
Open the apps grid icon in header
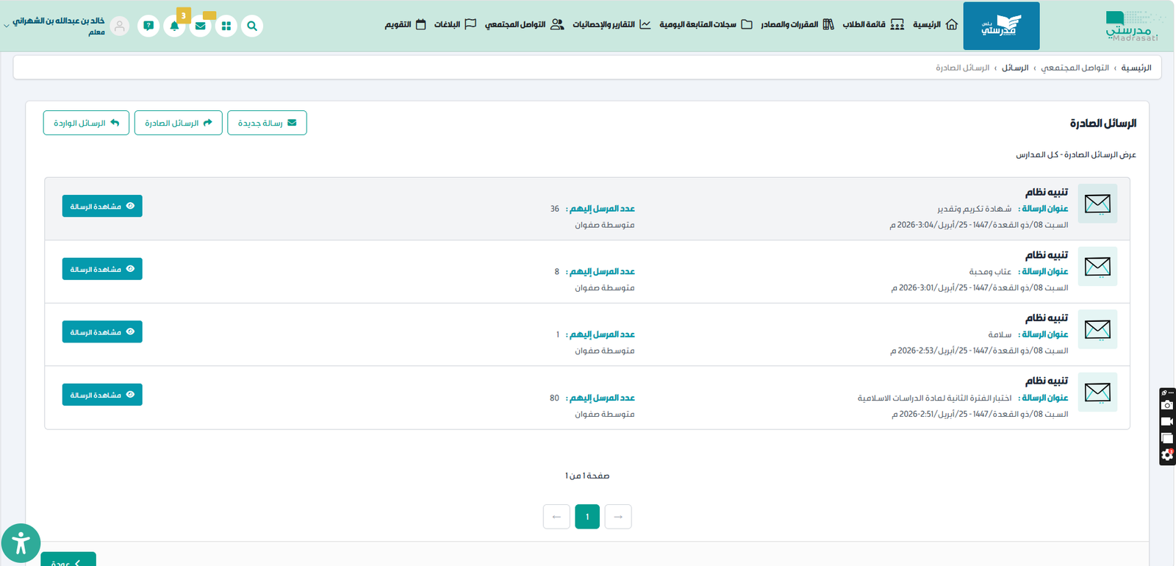pos(226,26)
